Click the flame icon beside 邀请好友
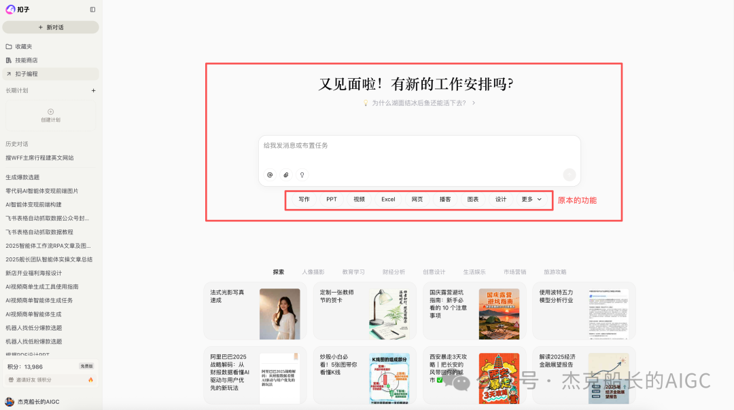Image resolution: width=734 pixels, height=410 pixels. pos(91,380)
